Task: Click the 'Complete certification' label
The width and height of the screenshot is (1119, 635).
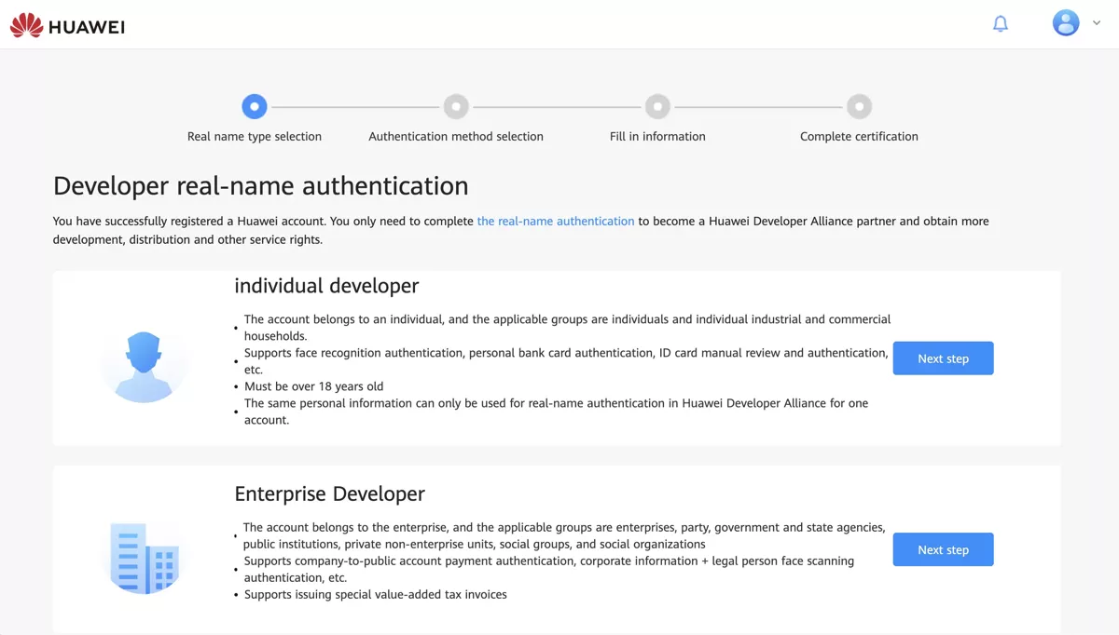Action: (x=859, y=136)
